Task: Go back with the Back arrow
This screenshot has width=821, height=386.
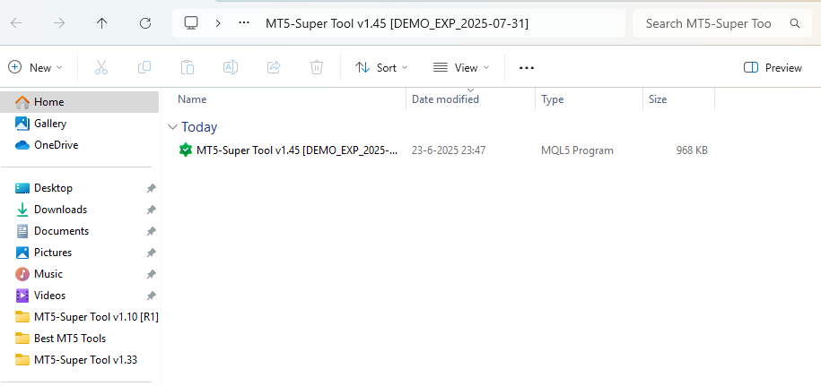Action: [16, 23]
